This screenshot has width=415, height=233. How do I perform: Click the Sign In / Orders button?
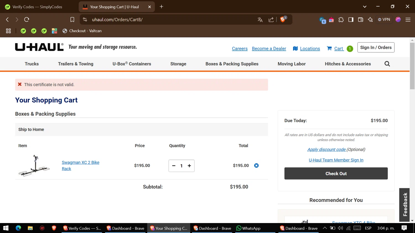tap(376, 47)
